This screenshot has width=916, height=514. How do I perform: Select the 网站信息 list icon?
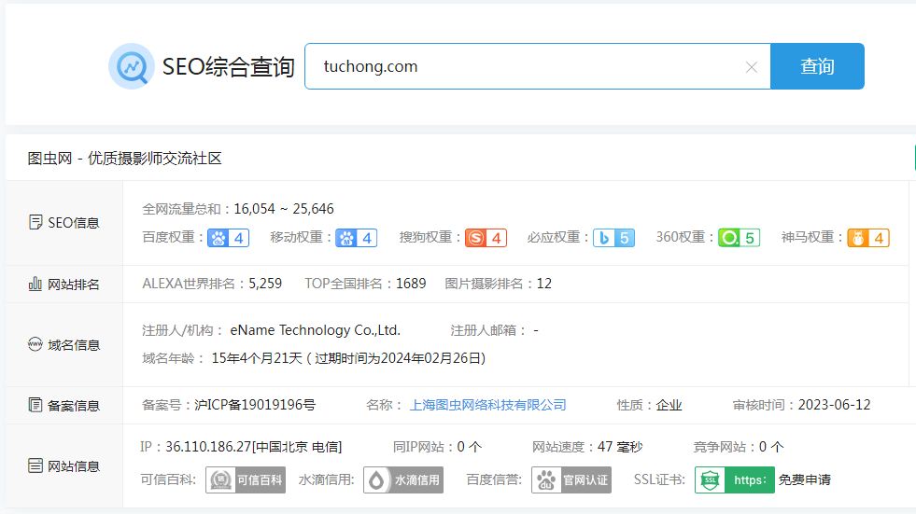pyautogui.click(x=35, y=465)
